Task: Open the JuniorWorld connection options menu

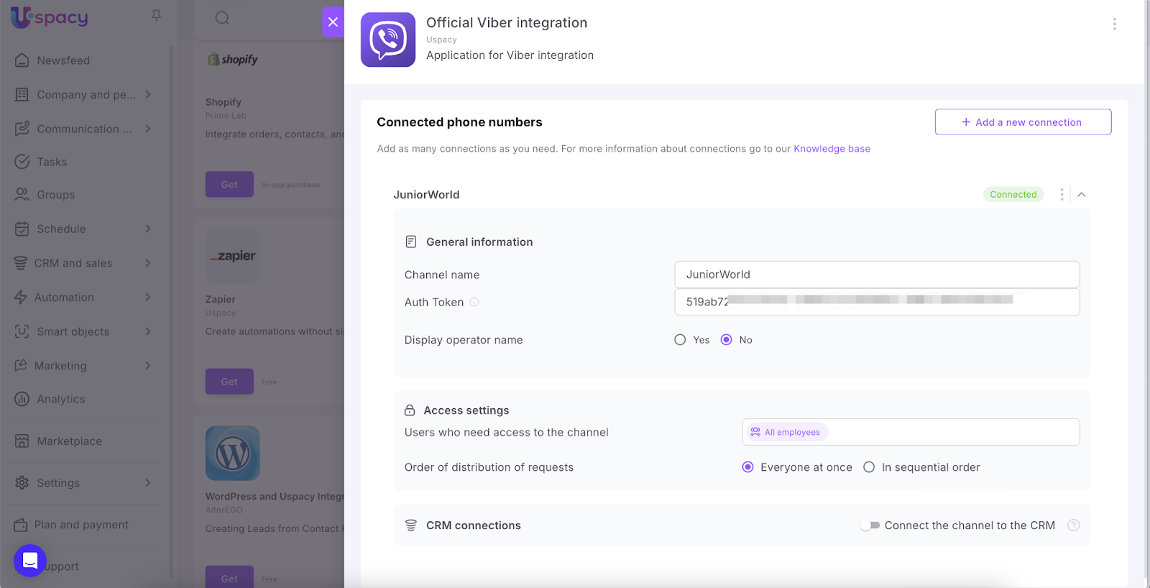Action: pyautogui.click(x=1062, y=195)
